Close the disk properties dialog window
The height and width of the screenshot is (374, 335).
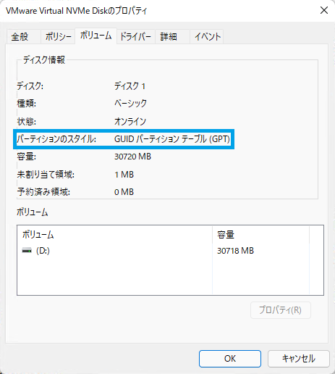(324, 10)
